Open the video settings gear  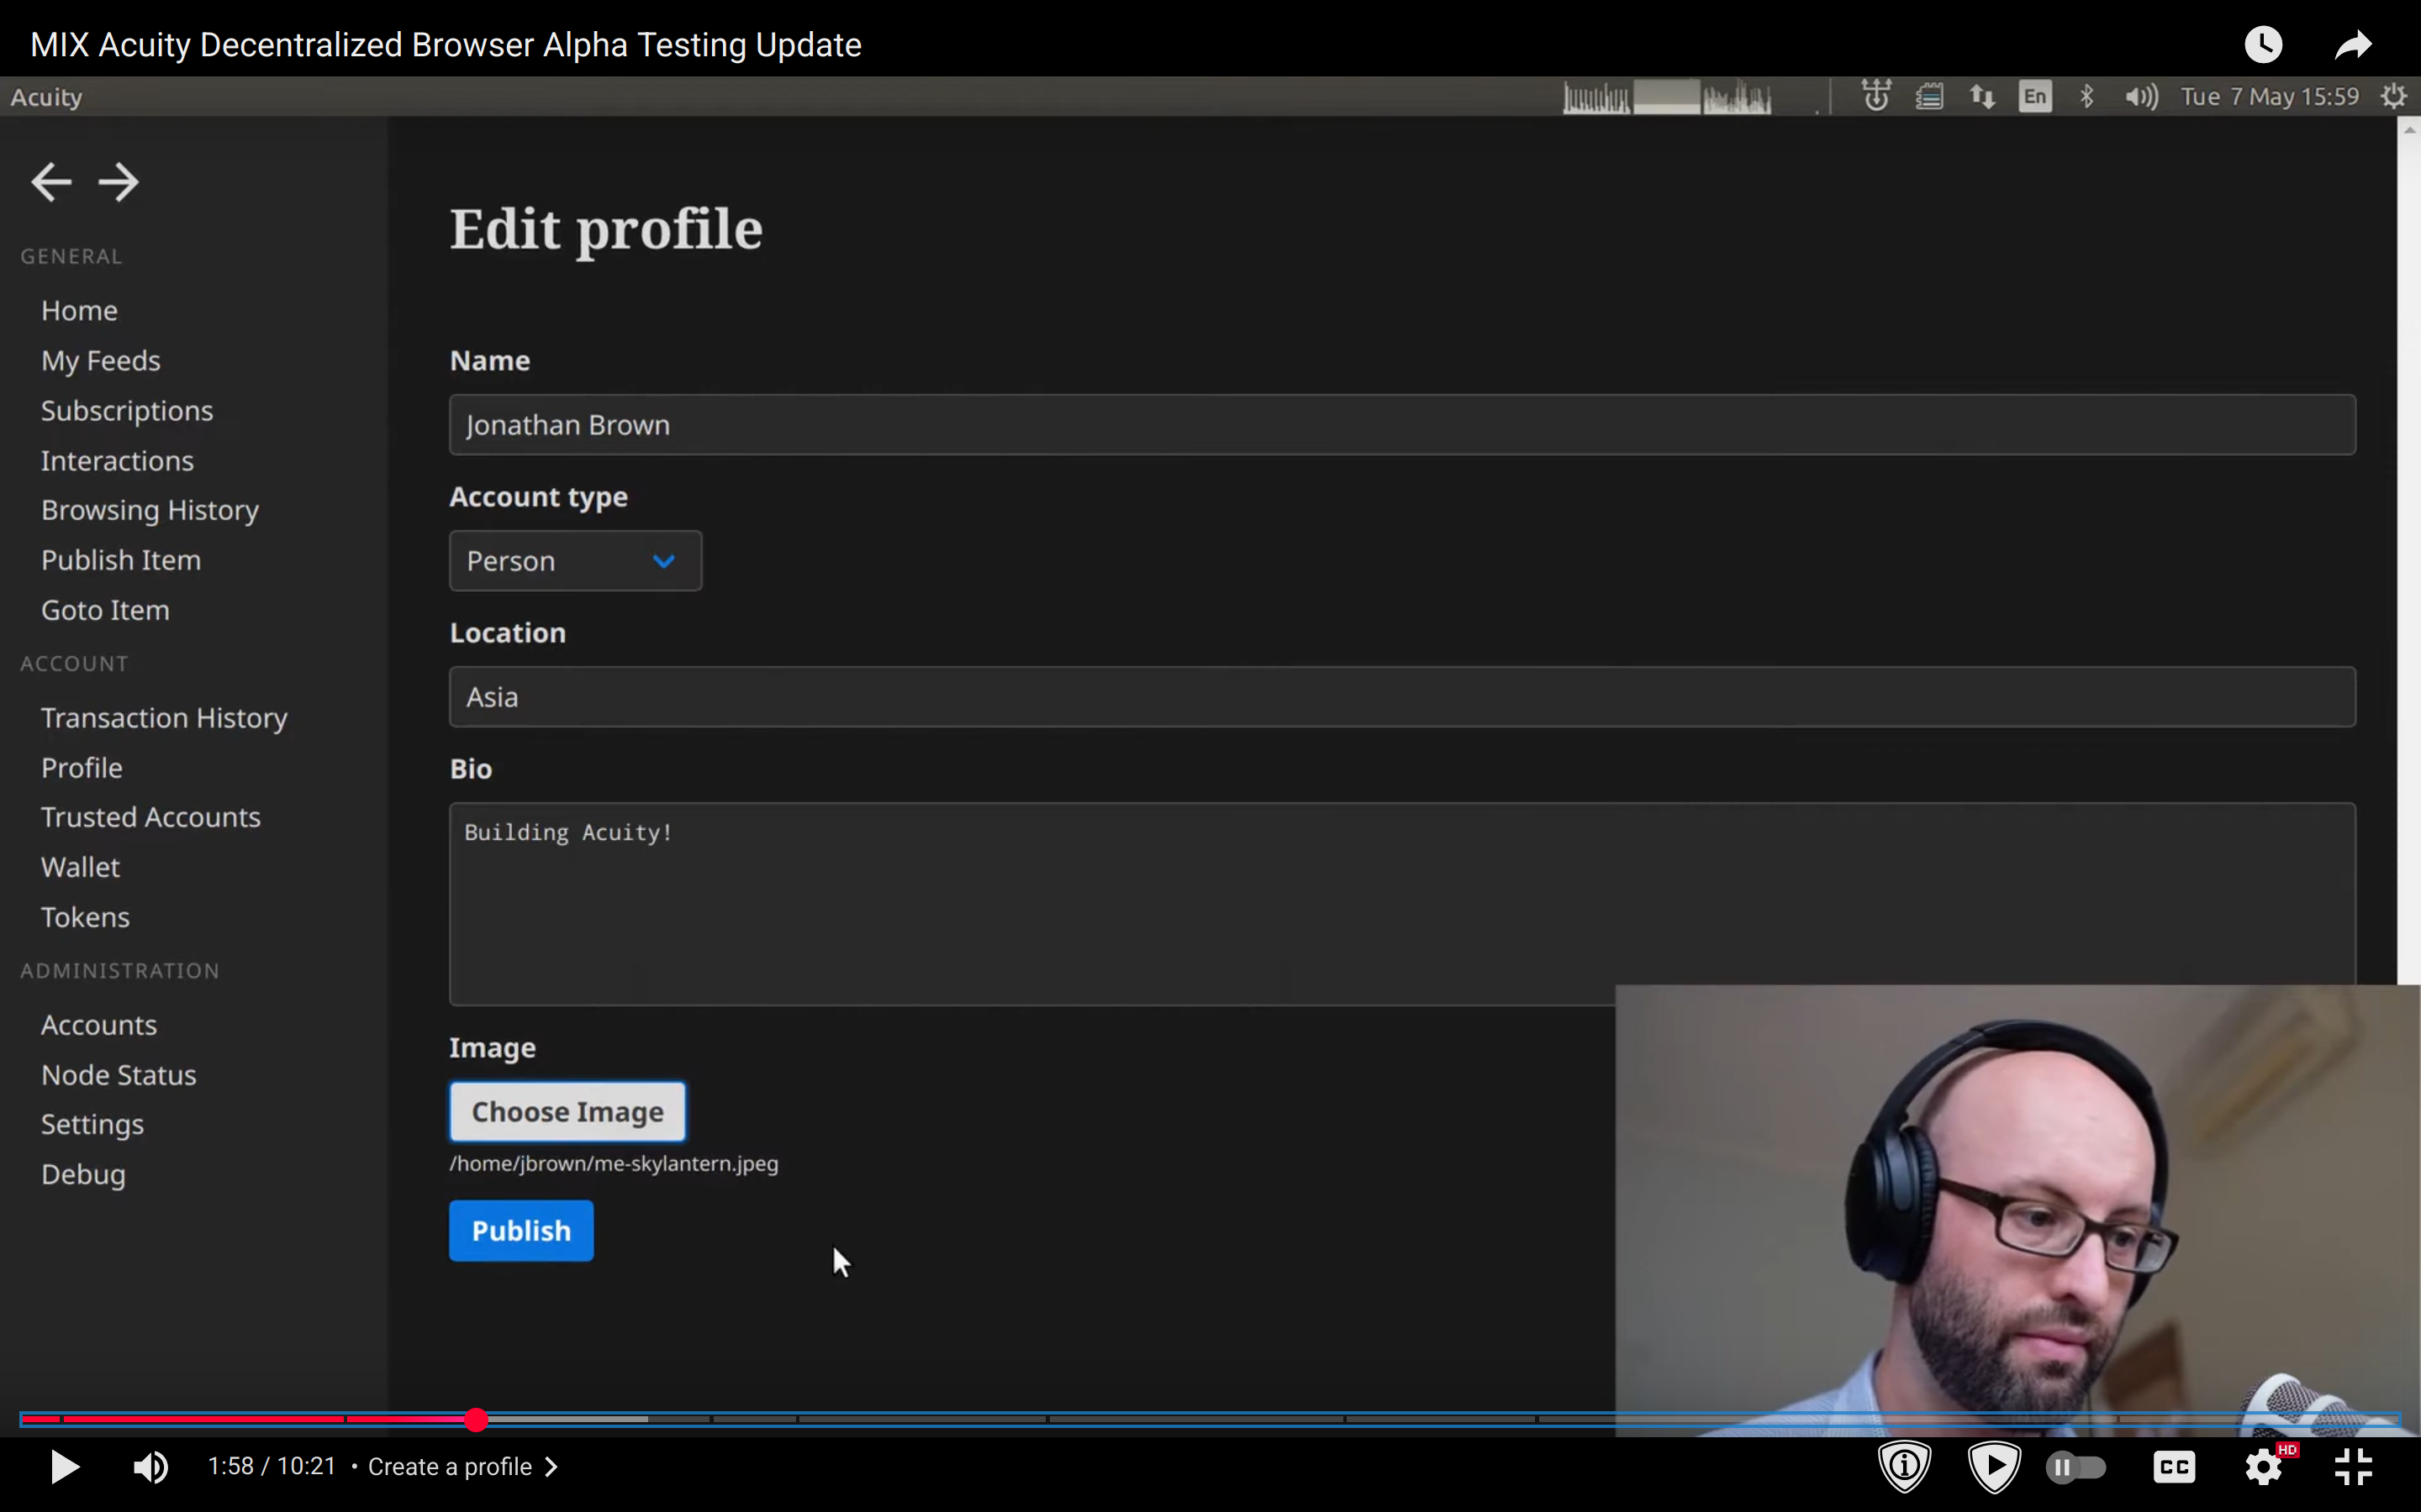click(x=2263, y=1467)
